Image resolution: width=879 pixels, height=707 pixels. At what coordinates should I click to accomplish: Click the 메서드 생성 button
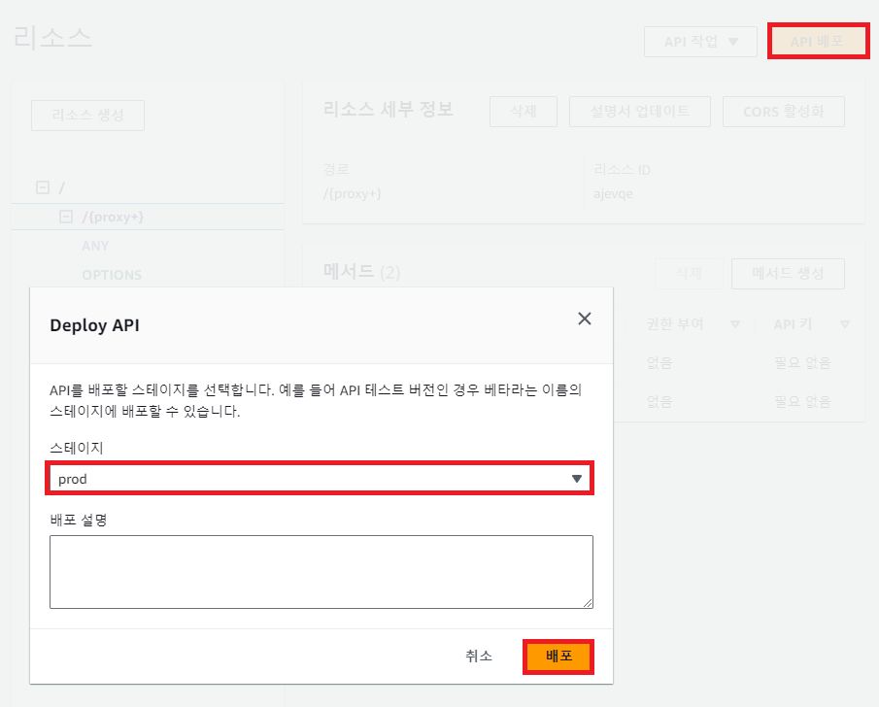click(x=788, y=274)
